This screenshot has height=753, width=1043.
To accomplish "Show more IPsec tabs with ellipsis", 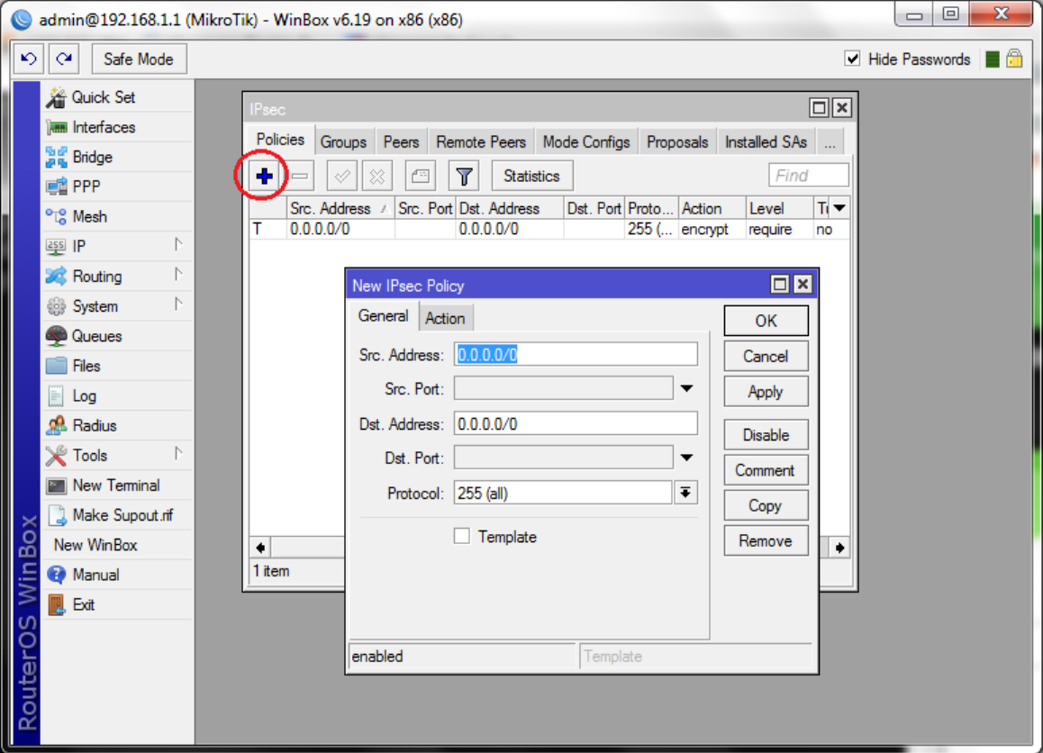I will pos(830,142).
